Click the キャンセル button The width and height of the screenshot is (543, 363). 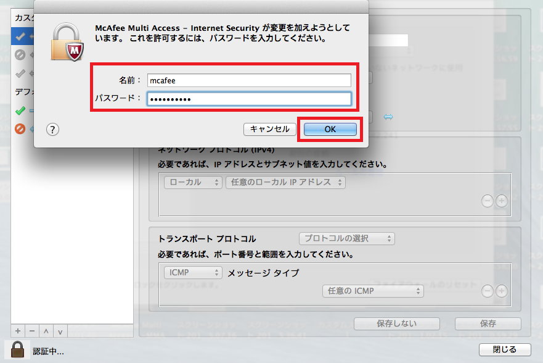point(269,129)
